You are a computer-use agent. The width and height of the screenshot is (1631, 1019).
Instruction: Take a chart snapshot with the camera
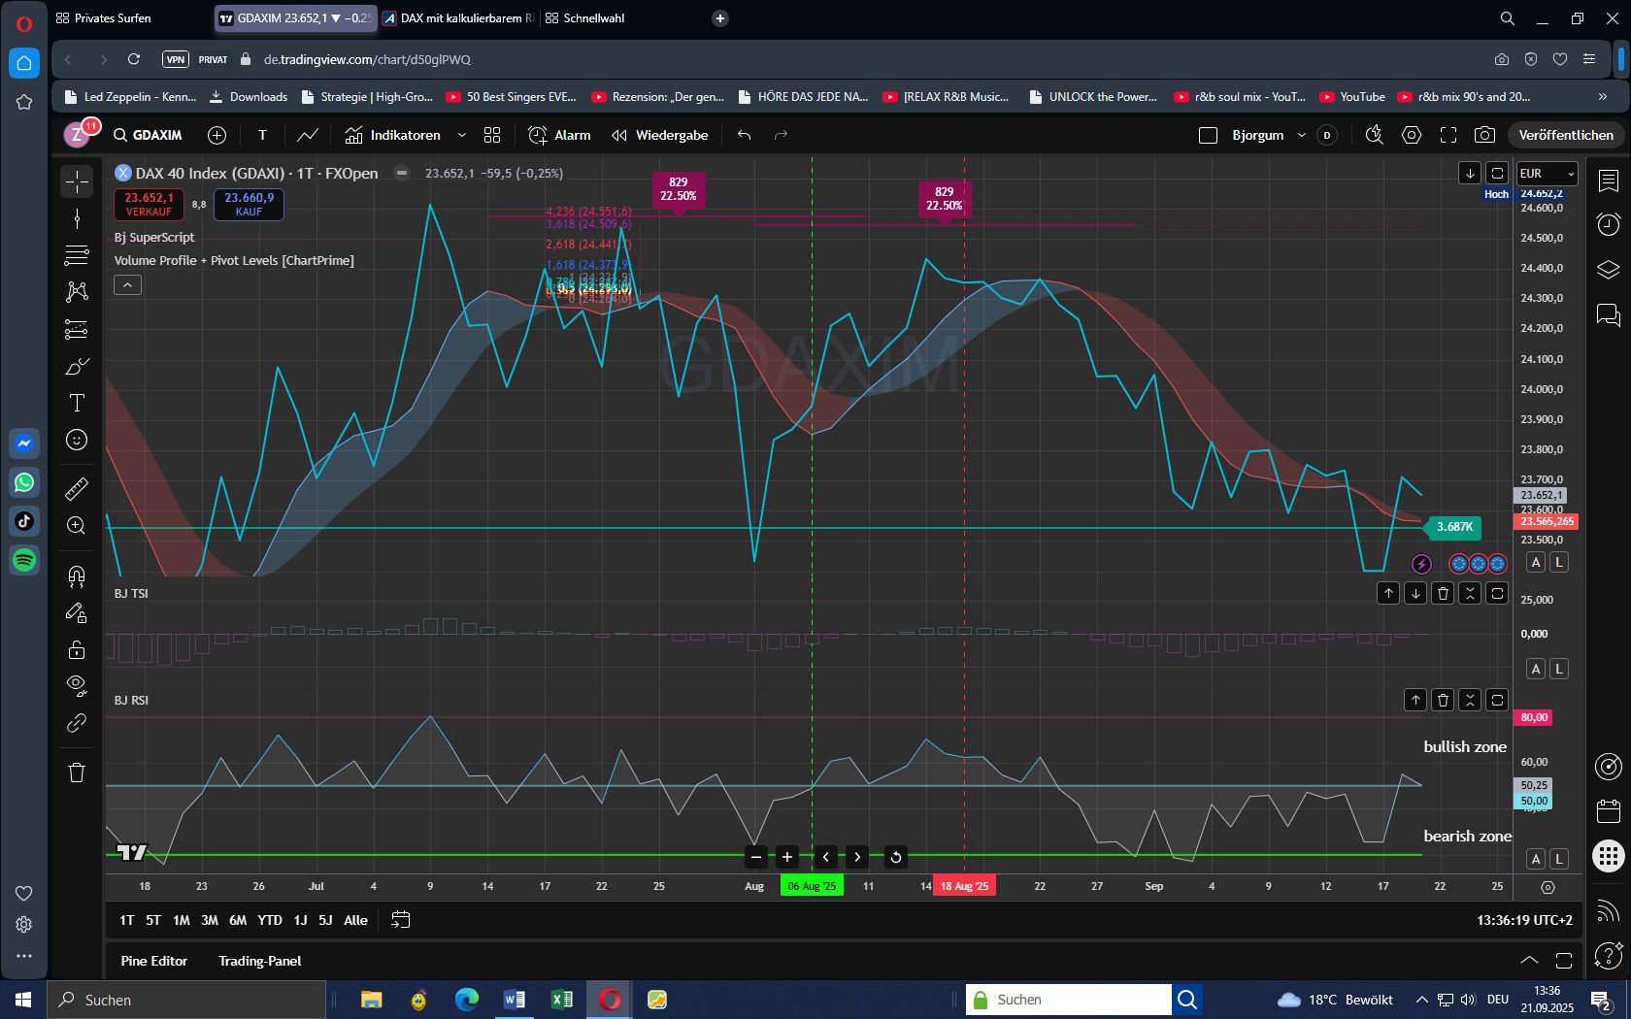click(x=1484, y=135)
